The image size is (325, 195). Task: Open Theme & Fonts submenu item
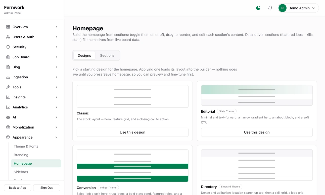click(x=36, y=146)
